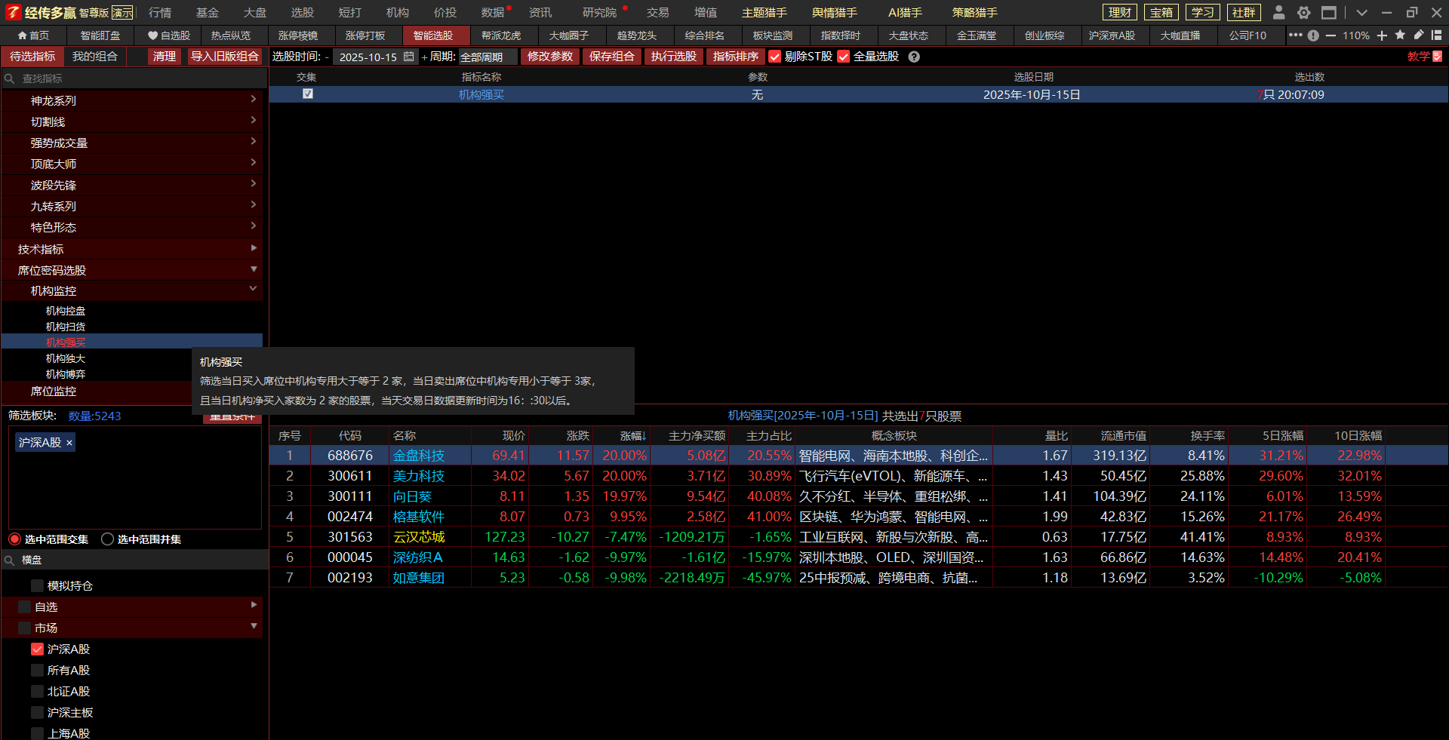Click the pencil edit icon in toolbar
Screen dimensions: 1449x740
pyautogui.click(x=1419, y=35)
